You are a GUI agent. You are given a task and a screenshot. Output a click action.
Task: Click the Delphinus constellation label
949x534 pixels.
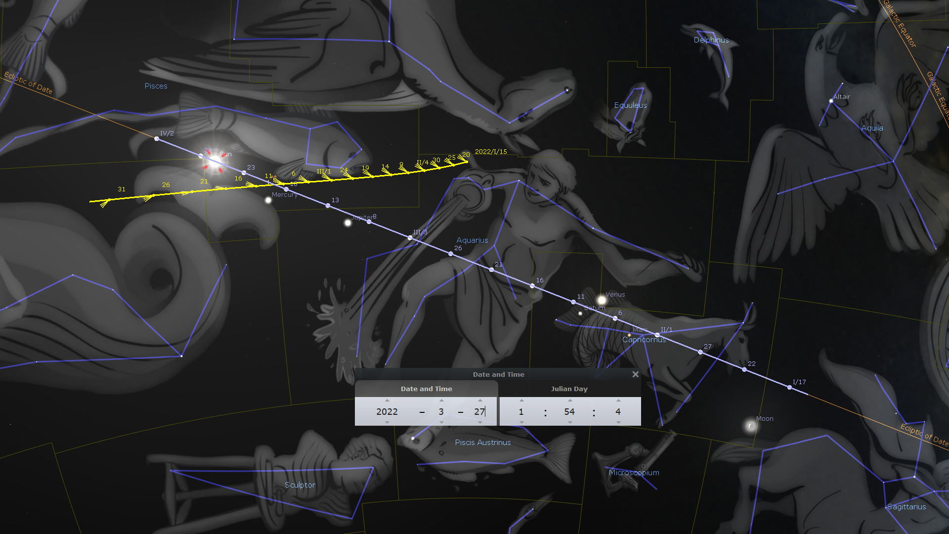pos(711,40)
